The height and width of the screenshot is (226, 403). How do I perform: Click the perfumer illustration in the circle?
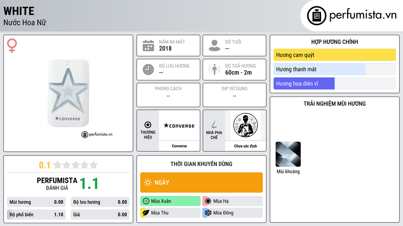tap(246, 125)
